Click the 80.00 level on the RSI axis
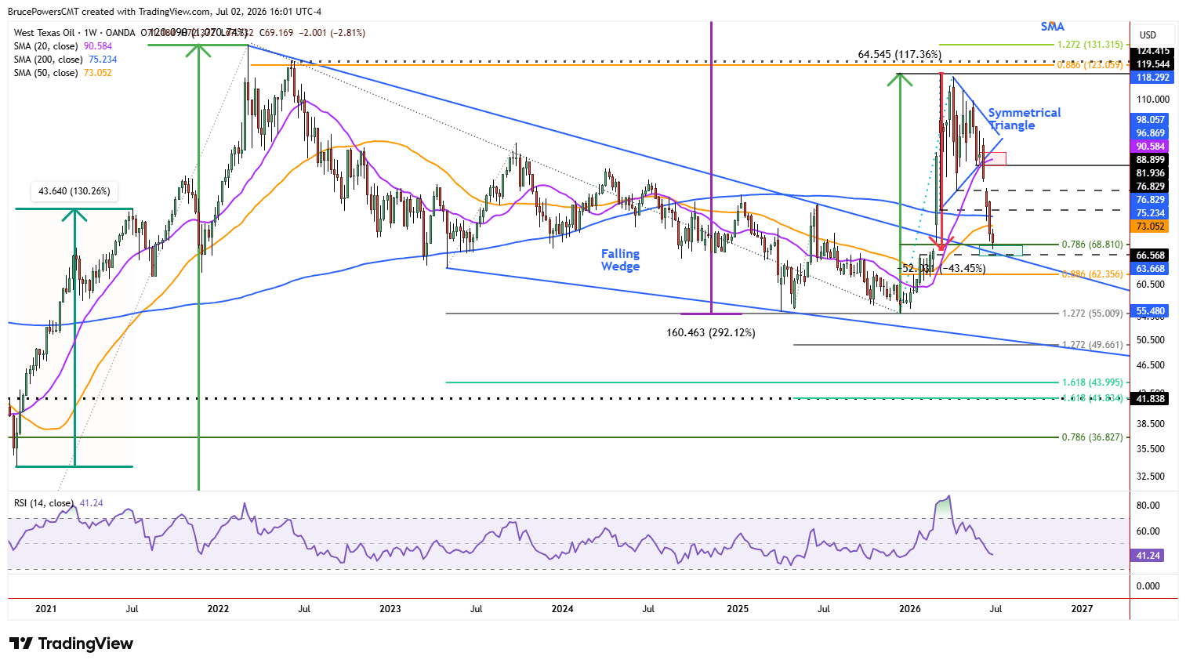1186x667 pixels. click(1148, 506)
